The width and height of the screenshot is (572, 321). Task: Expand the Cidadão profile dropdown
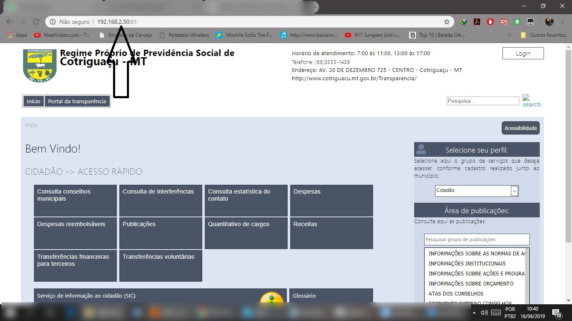477,191
